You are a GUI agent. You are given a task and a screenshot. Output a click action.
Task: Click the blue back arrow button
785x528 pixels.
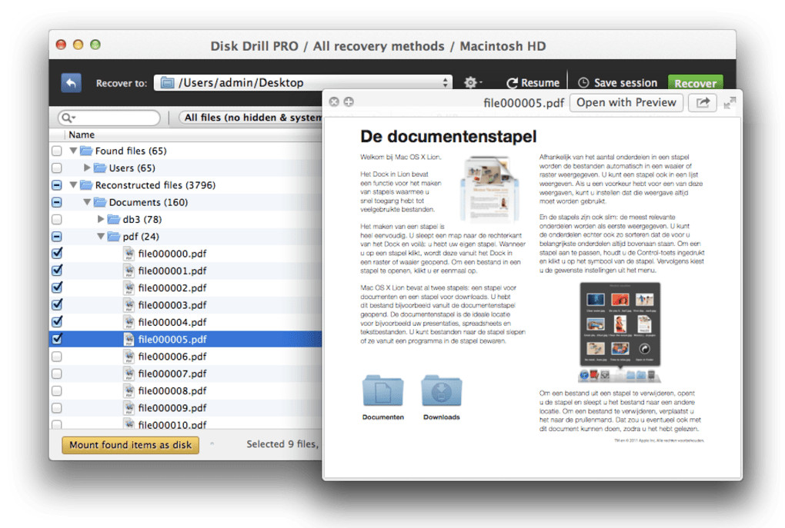click(x=71, y=82)
